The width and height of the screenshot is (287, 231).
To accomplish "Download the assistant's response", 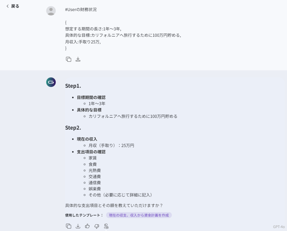I will pyautogui.click(x=78, y=226).
